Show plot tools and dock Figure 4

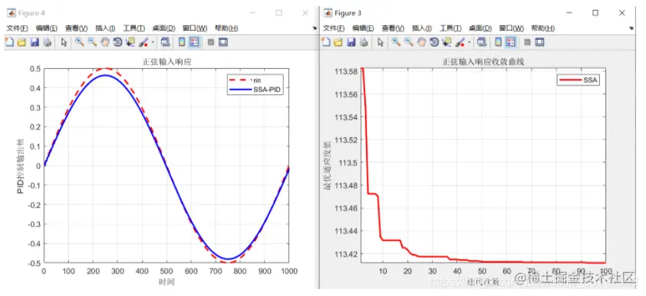(x=223, y=42)
